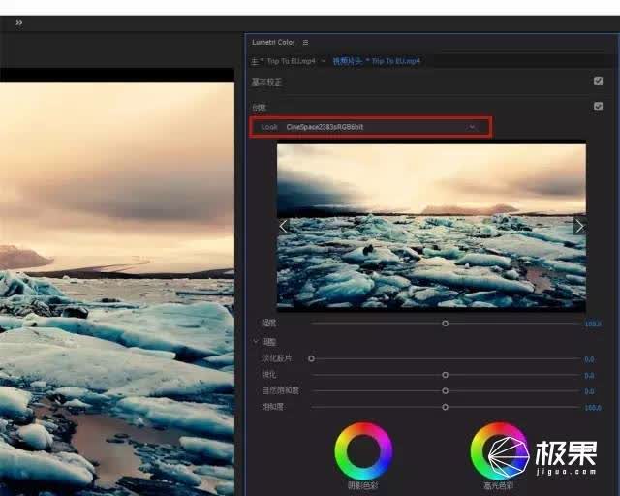
Task: Expand hidden panels with the double-chevron icon
Action: (x=19, y=23)
